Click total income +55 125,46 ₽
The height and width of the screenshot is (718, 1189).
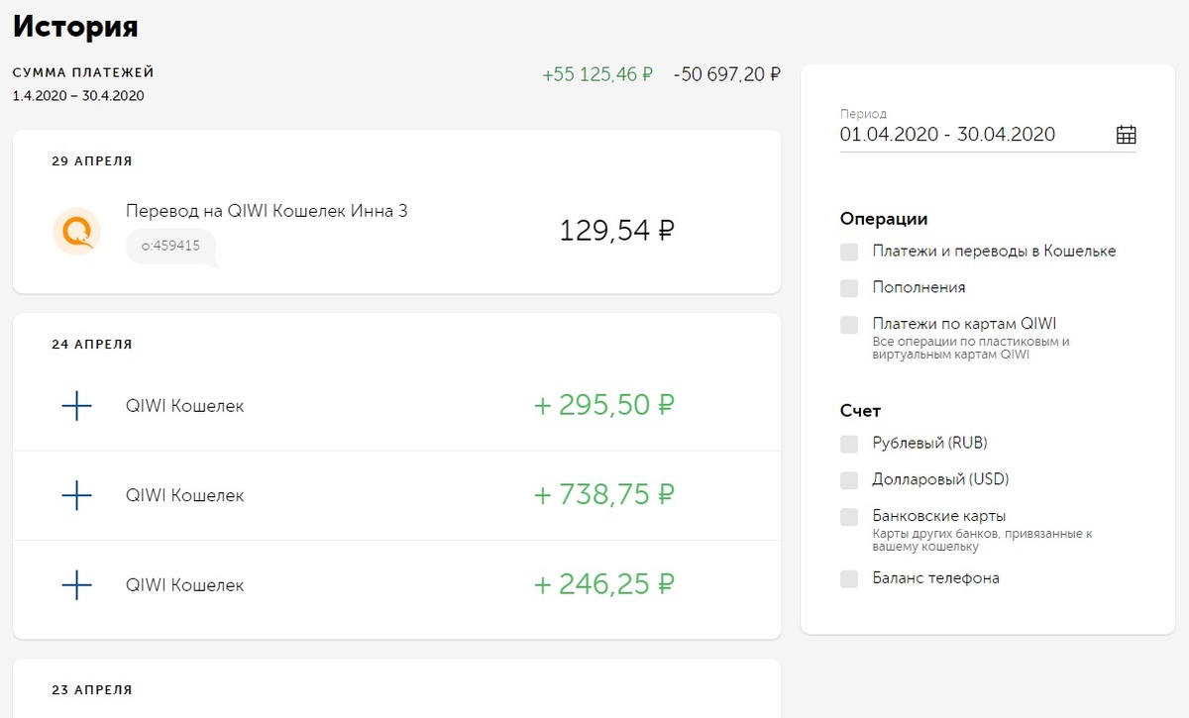pyautogui.click(x=597, y=73)
